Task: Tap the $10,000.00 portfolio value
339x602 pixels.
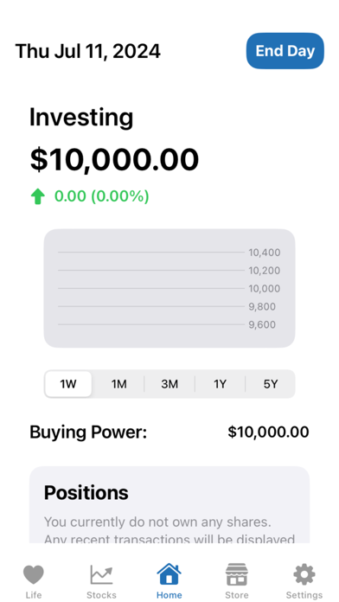Action: coord(114,160)
